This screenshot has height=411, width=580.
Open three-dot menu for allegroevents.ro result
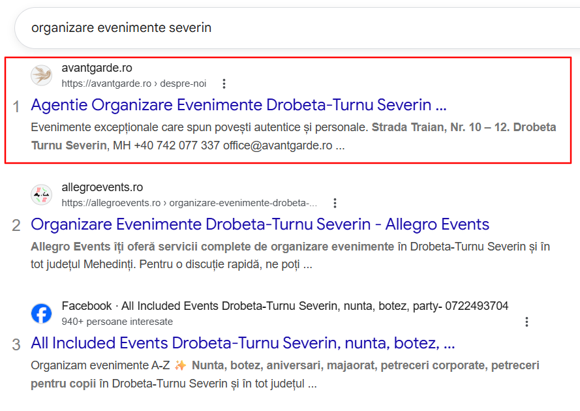pyautogui.click(x=335, y=203)
